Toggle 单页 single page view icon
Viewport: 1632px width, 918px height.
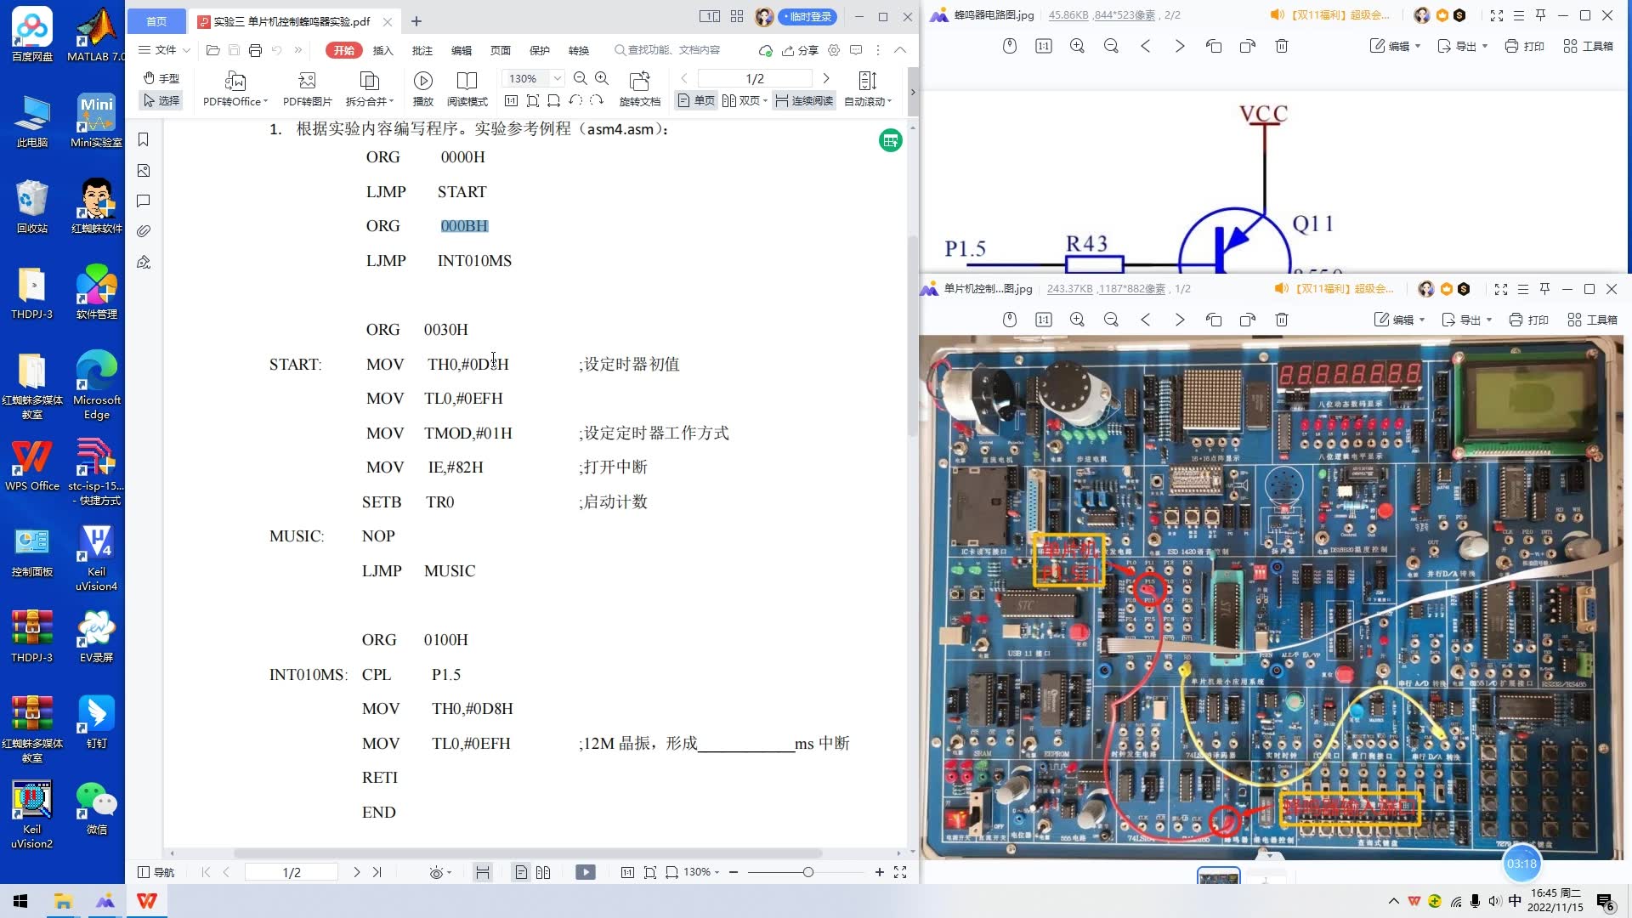pos(695,99)
